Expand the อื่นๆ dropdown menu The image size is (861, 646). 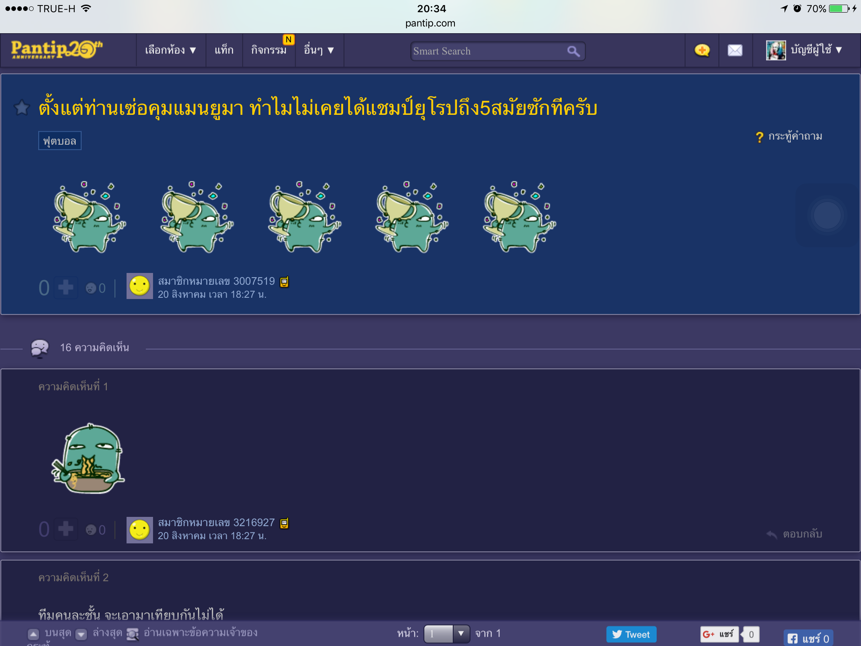click(x=319, y=50)
